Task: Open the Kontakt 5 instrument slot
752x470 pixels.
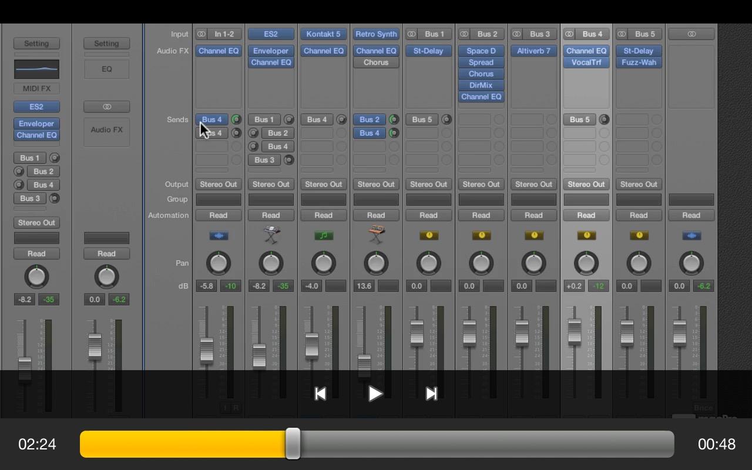Action: (x=323, y=34)
